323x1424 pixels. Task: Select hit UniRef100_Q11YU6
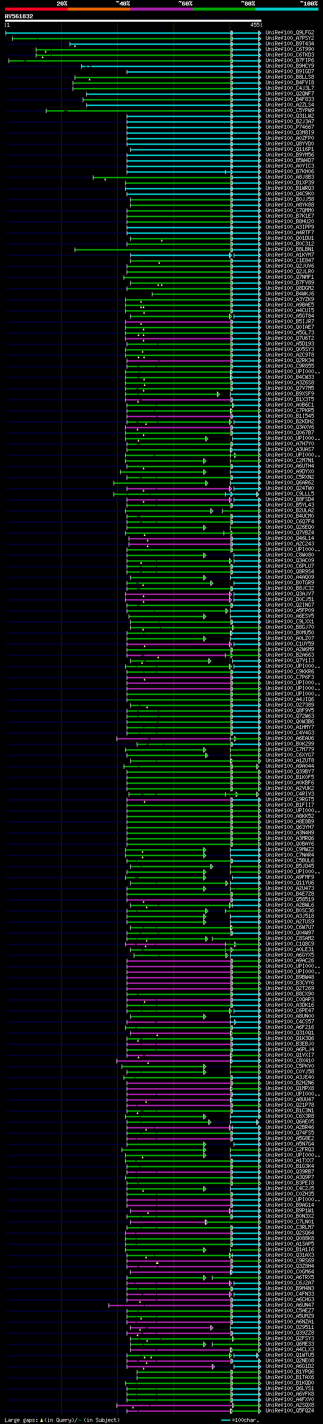click(x=290, y=883)
